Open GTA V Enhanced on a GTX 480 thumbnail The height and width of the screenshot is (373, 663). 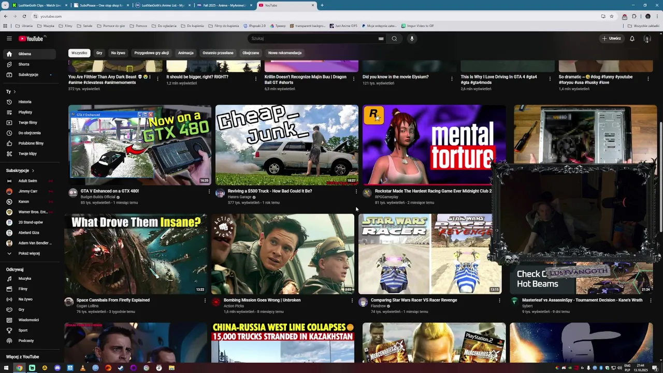pyautogui.click(x=140, y=145)
